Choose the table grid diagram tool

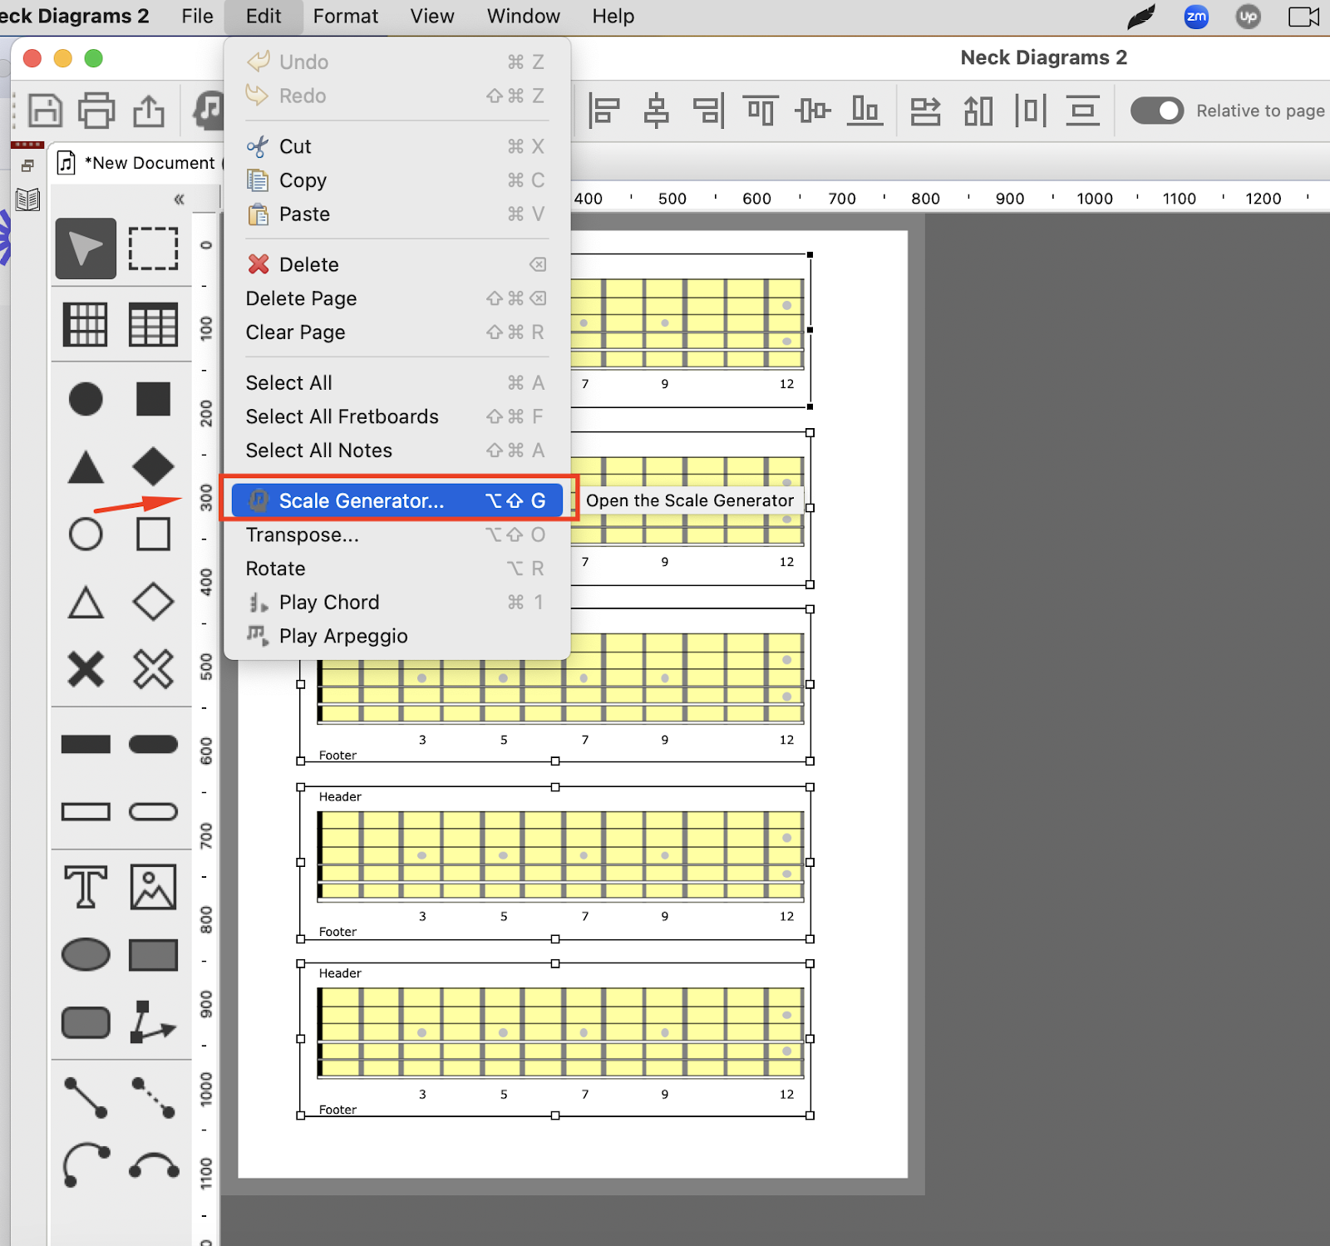[x=153, y=324]
